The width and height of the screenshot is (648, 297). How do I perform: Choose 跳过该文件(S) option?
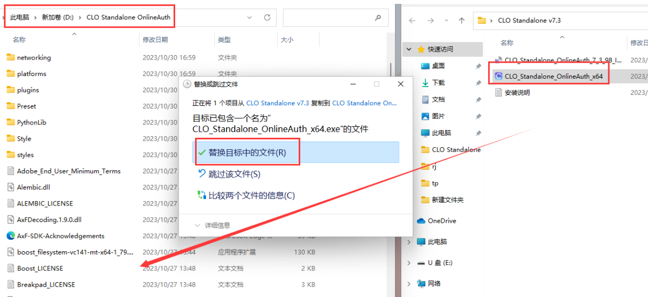coord(234,174)
